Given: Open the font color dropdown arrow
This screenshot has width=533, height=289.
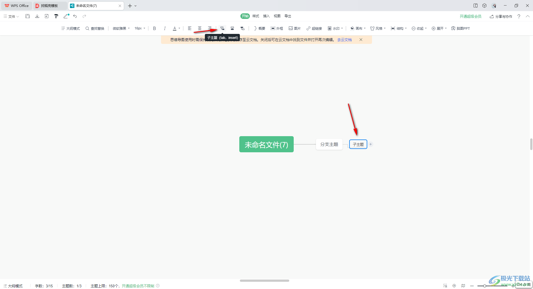Looking at the screenshot, I should click(179, 28).
